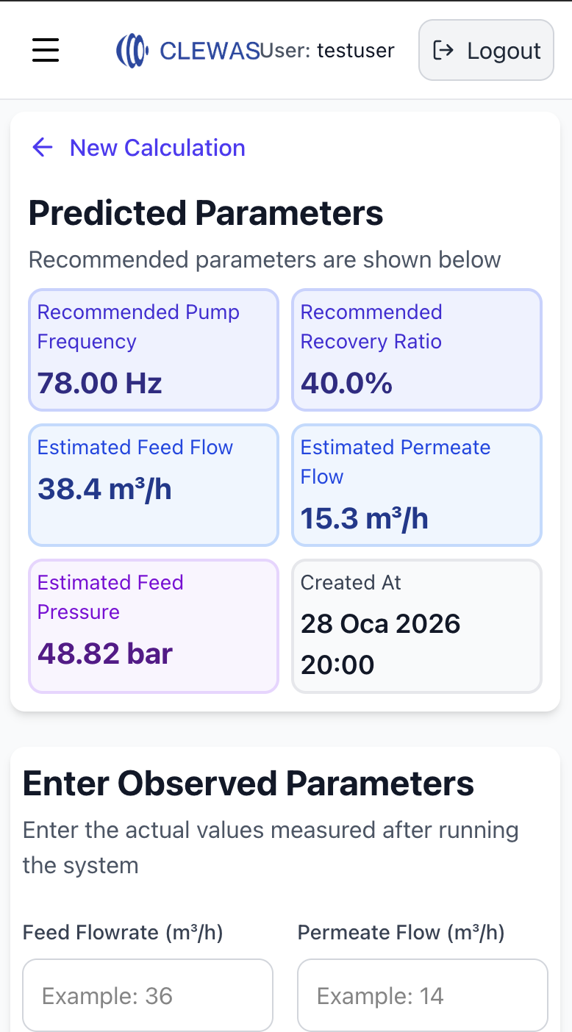The height and width of the screenshot is (1032, 572).
Task: Click the New Calculation link text
Action: coord(157,148)
